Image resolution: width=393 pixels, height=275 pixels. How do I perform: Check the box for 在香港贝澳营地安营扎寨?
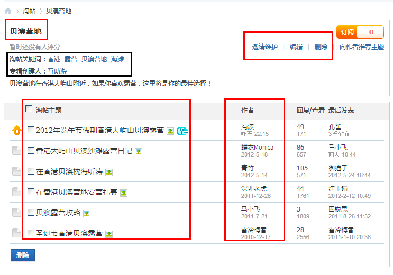click(31, 192)
